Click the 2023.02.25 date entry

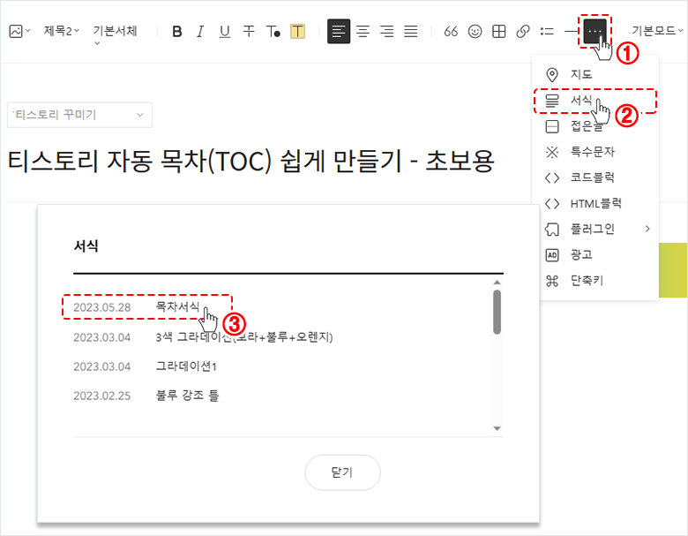pyautogui.click(x=101, y=396)
